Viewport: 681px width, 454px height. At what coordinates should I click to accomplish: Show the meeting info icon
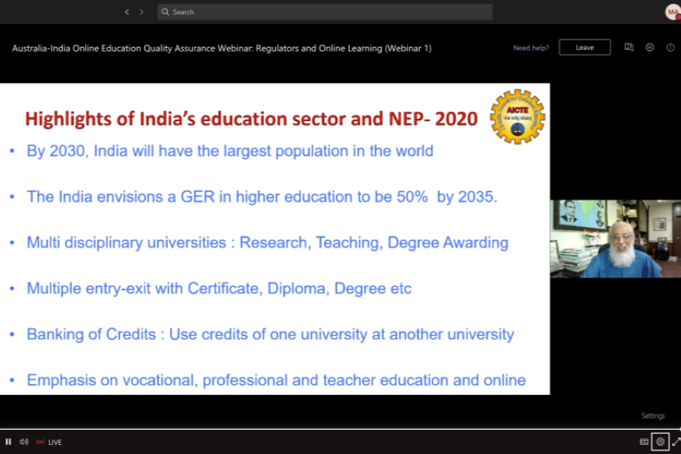pos(670,48)
